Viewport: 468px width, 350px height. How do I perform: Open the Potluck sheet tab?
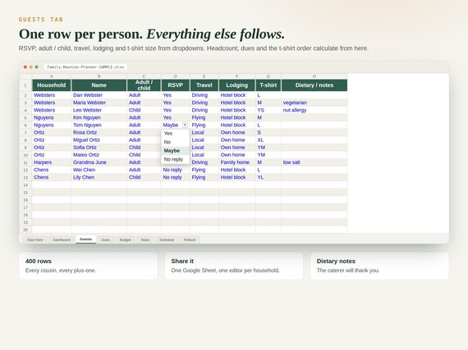coord(190,239)
